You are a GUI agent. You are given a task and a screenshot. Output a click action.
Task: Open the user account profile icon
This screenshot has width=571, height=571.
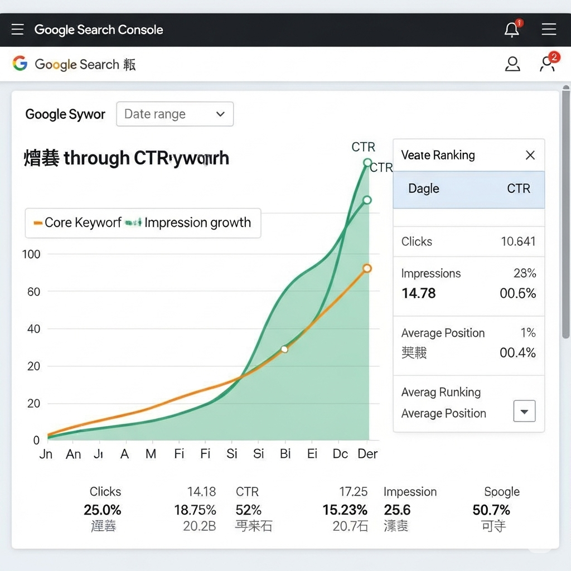click(x=512, y=64)
